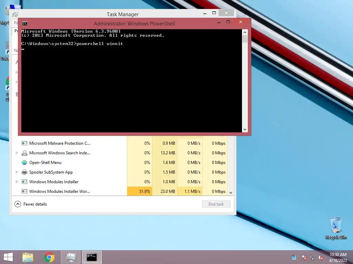Open File Explorer from the taskbar
This screenshot has height=264, width=353.
(28, 257)
